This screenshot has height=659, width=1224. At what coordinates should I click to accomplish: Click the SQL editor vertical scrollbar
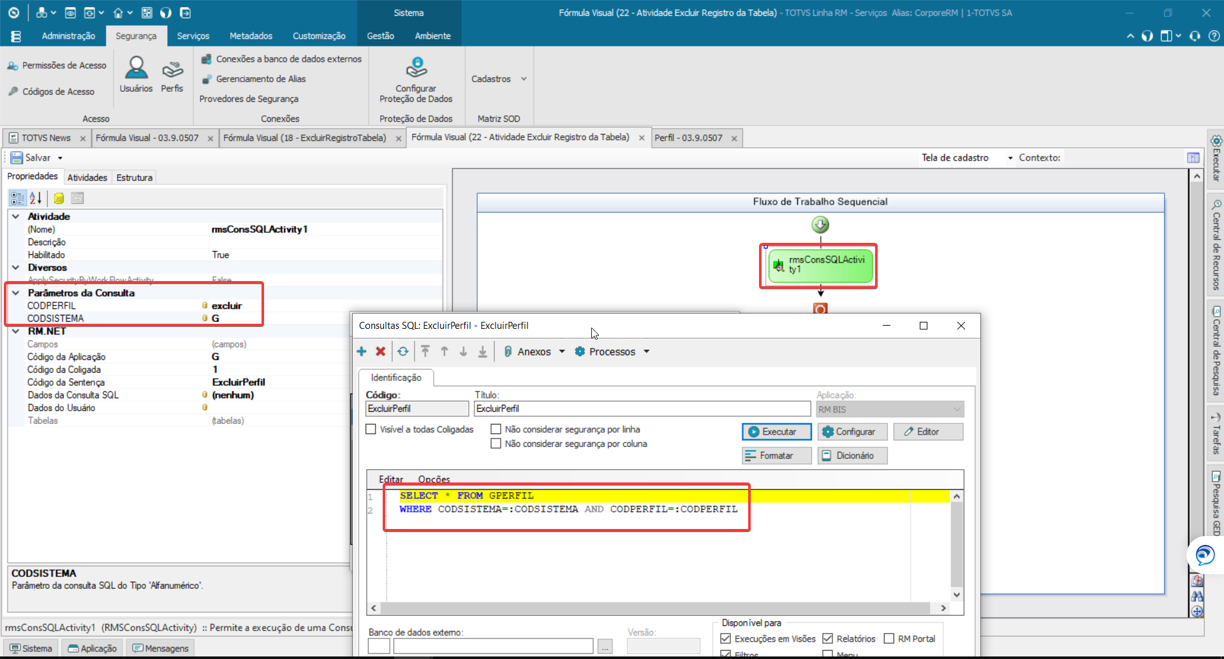[957, 545]
